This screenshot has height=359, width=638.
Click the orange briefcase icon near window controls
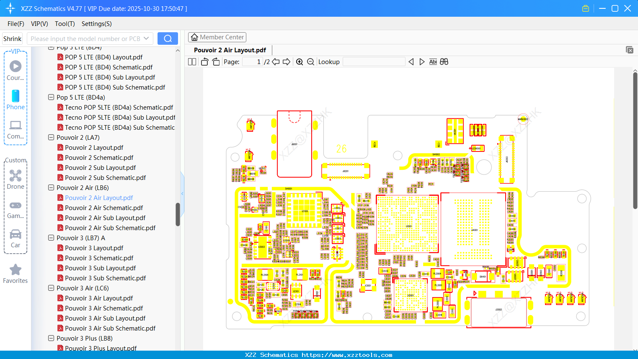coord(586,8)
